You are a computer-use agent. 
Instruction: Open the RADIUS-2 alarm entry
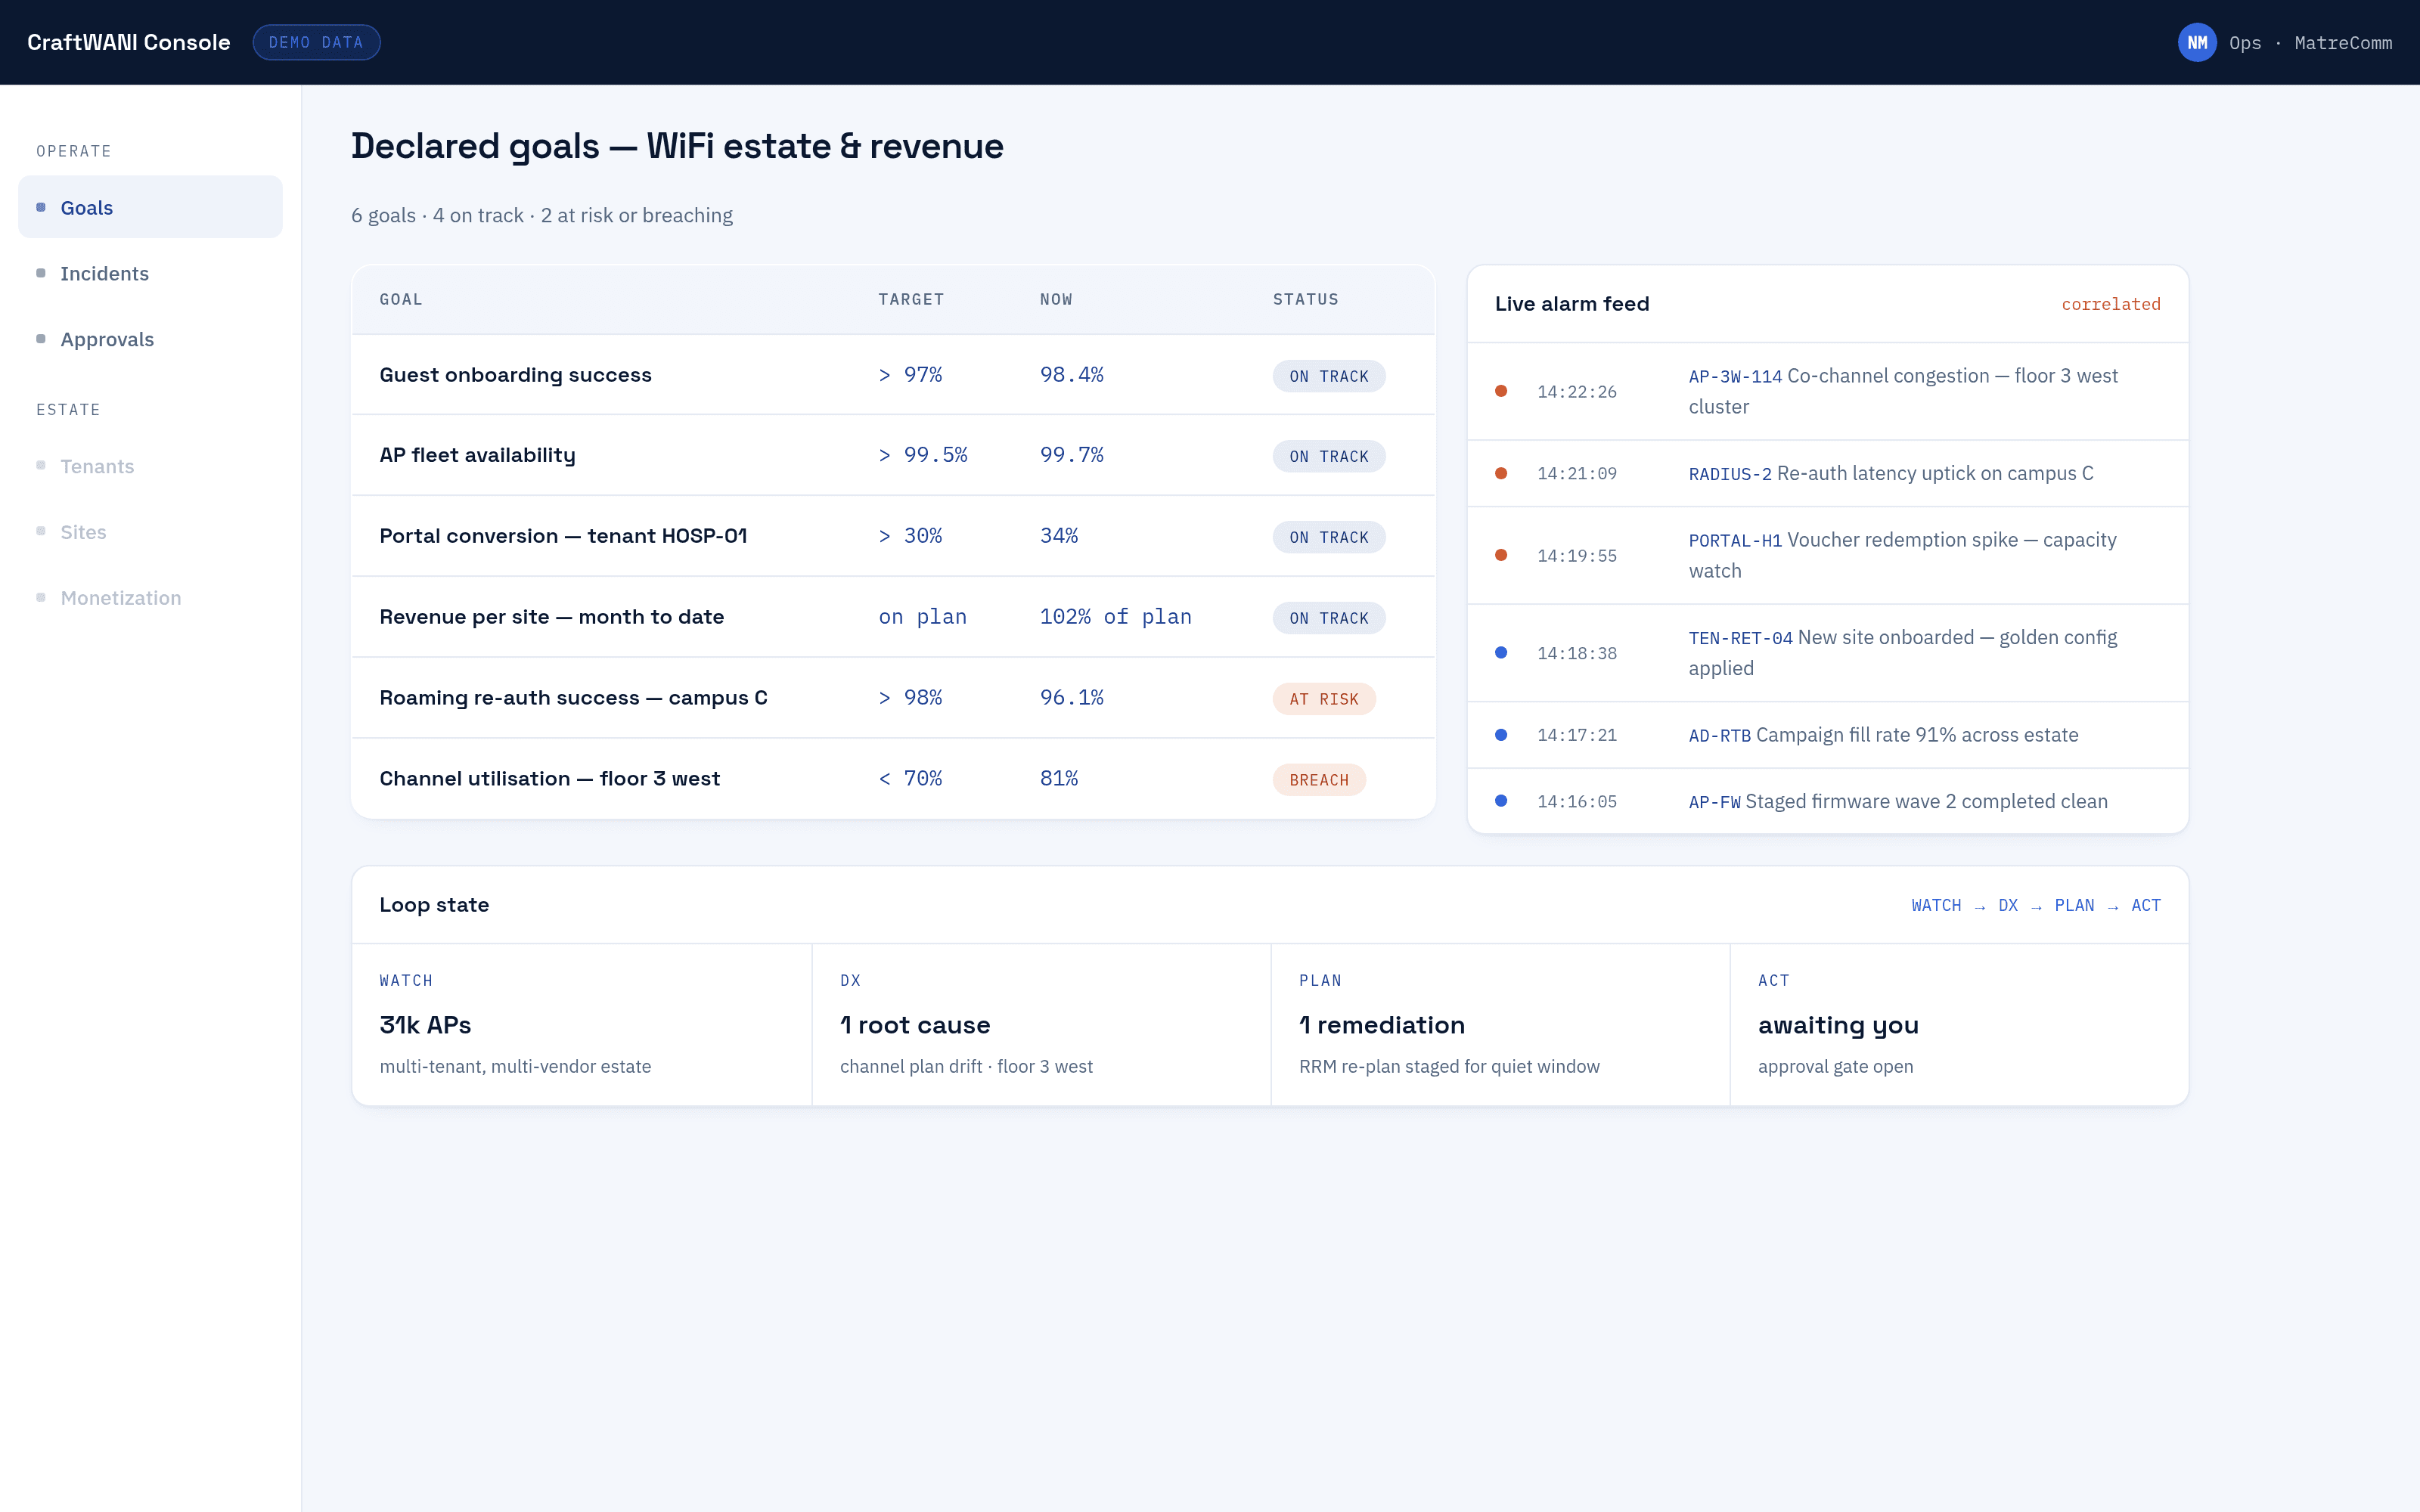1827,473
